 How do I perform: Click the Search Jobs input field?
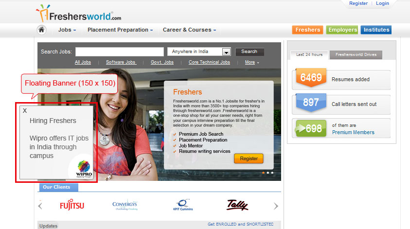point(120,52)
